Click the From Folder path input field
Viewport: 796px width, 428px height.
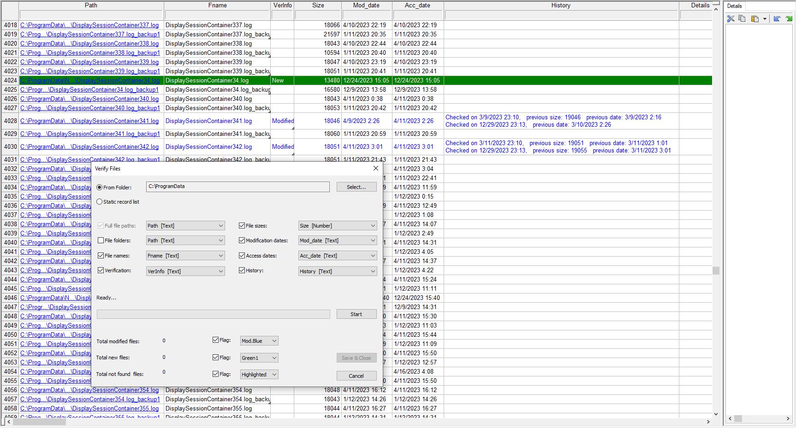(238, 187)
